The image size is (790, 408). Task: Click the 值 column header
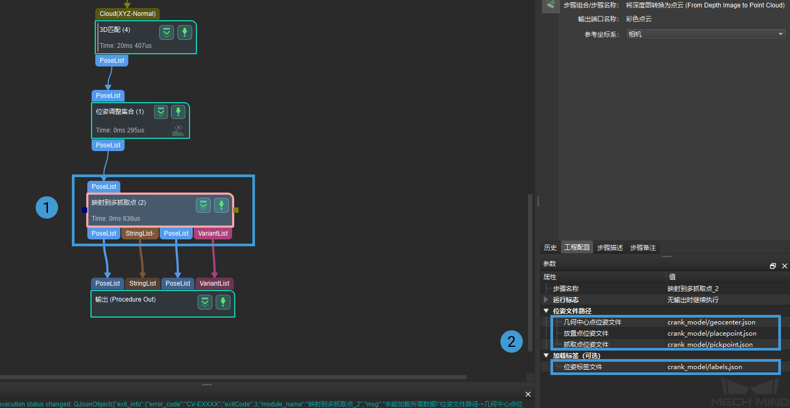[728, 277]
